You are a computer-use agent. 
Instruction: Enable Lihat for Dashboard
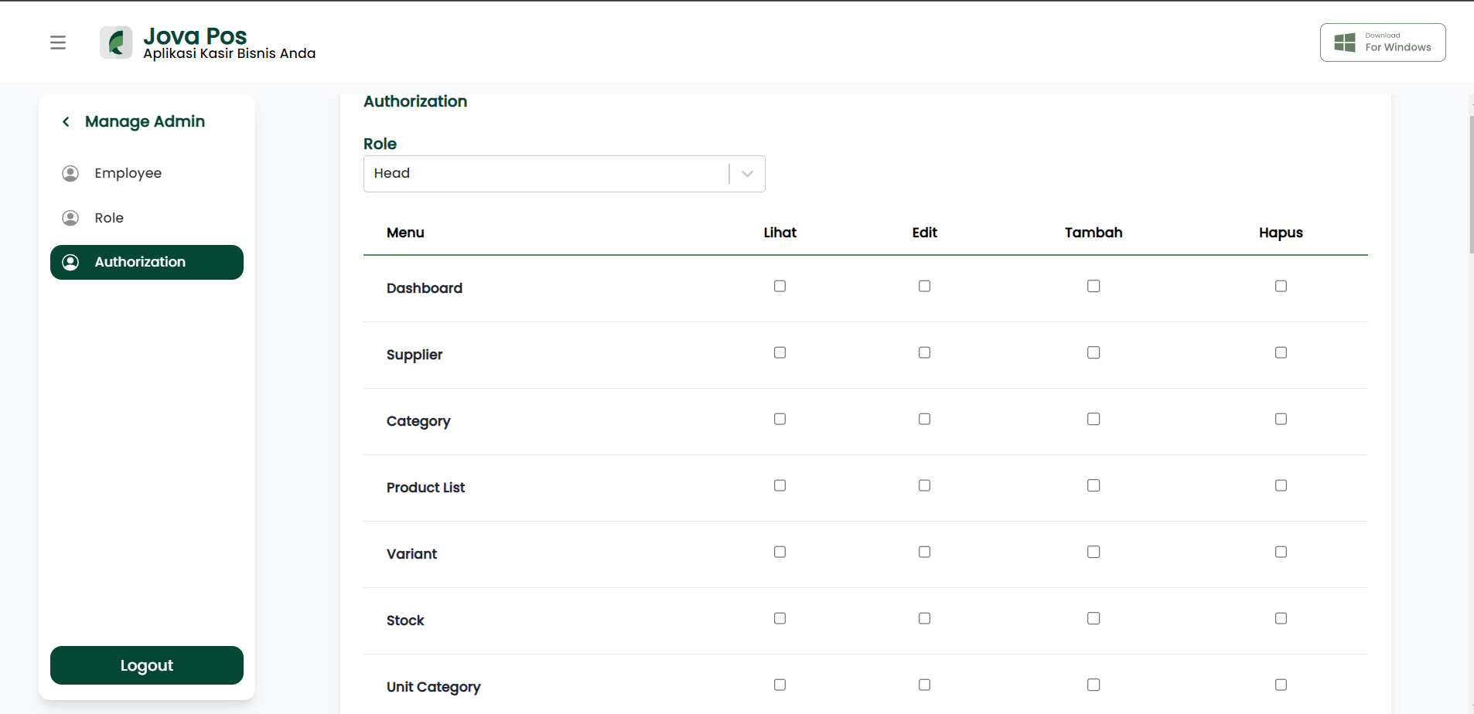click(x=780, y=286)
